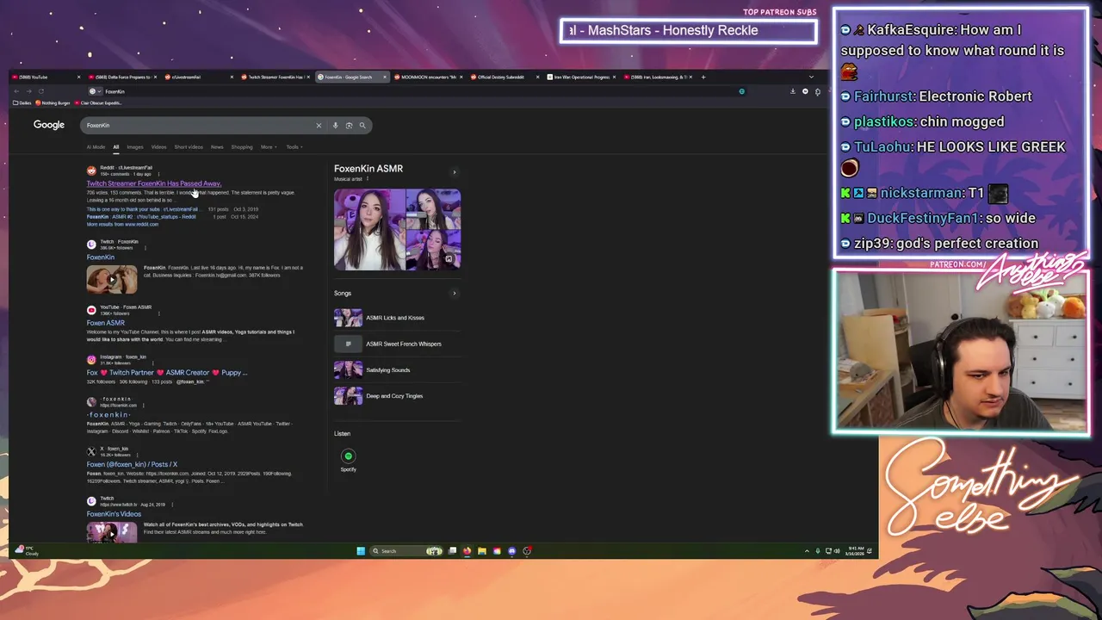The width and height of the screenshot is (1102, 620).
Task: Open Firefox icon on taskbar
Action: coord(467,551)
